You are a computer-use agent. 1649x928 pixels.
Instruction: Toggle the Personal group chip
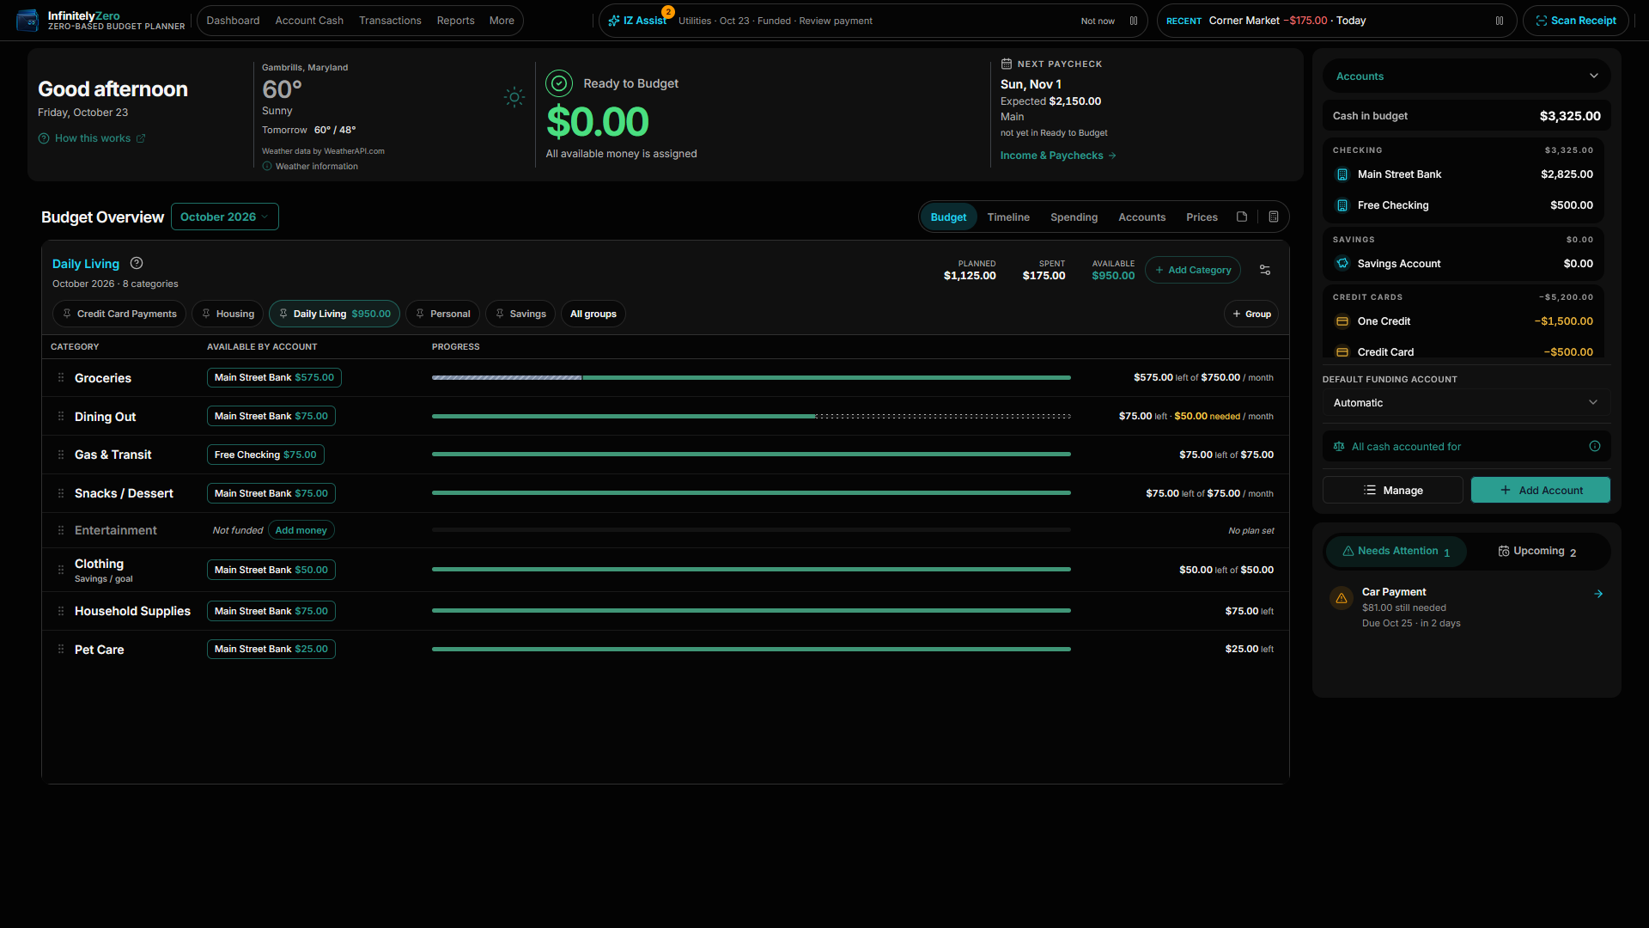[x=442, y=314]
